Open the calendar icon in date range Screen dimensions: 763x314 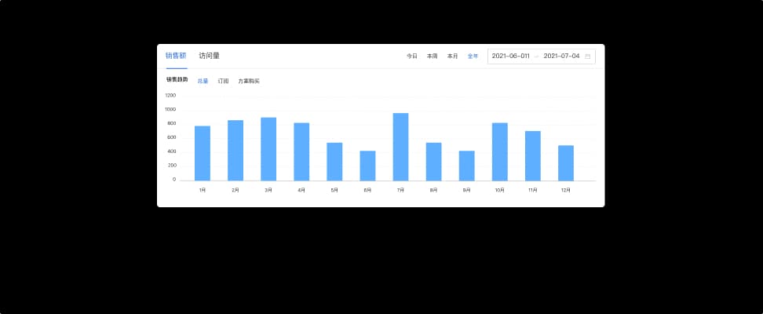[587, 57]
